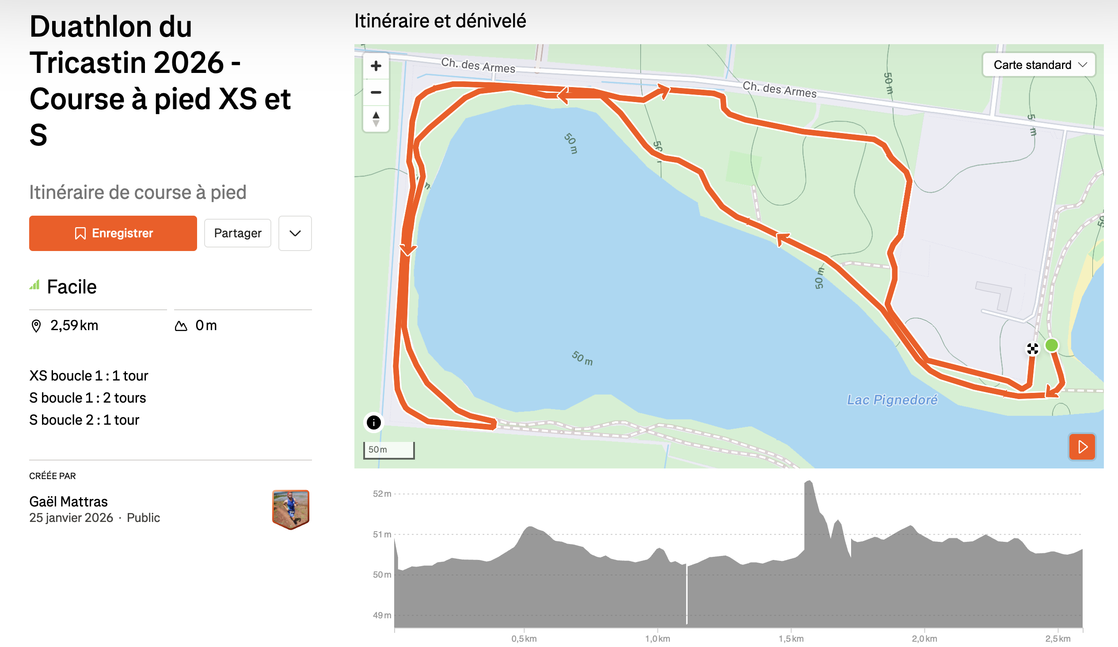
Task: Zoom out on the route map
Action: [376, 92]
